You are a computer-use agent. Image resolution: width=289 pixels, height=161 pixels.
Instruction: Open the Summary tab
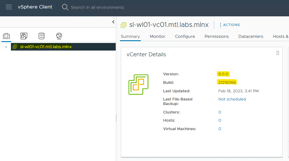click(x=130, y=37)
